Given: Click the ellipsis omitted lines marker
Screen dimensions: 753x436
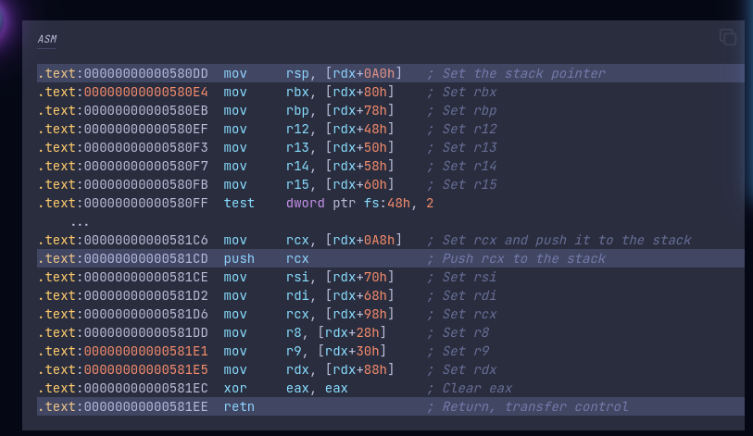Looking at the screenshot, I should pos(80,222).
